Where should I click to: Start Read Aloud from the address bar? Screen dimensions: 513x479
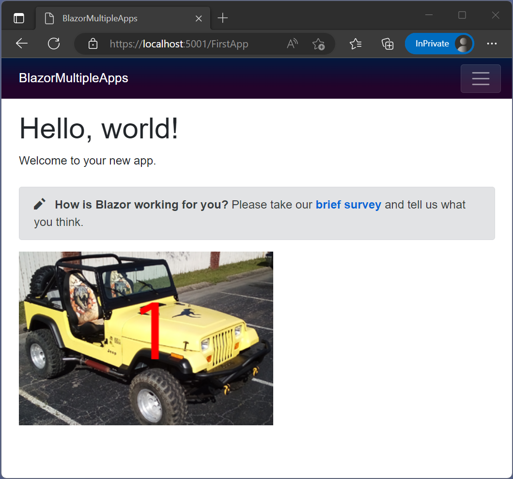292,44
